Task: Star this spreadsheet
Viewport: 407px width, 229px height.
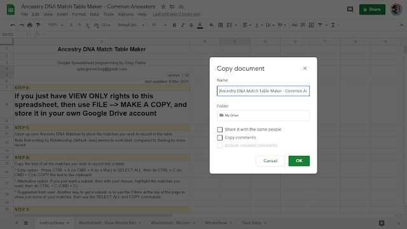Action: 163,6
